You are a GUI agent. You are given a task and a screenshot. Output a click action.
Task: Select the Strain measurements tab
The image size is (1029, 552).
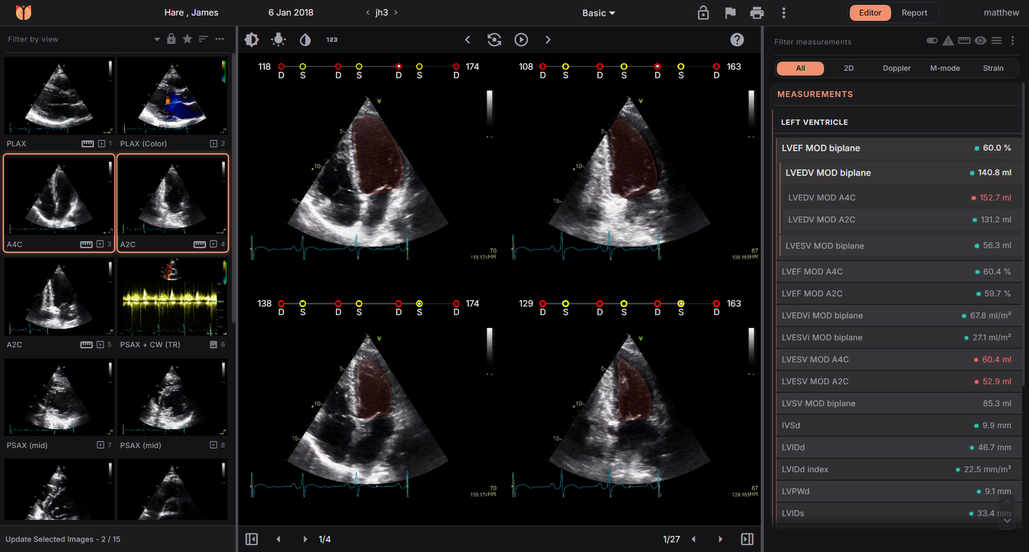tap(993, 68)
